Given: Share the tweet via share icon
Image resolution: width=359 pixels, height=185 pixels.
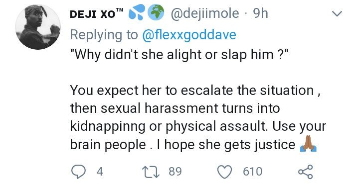Looking at the screenshot, I should click(306, 172).
